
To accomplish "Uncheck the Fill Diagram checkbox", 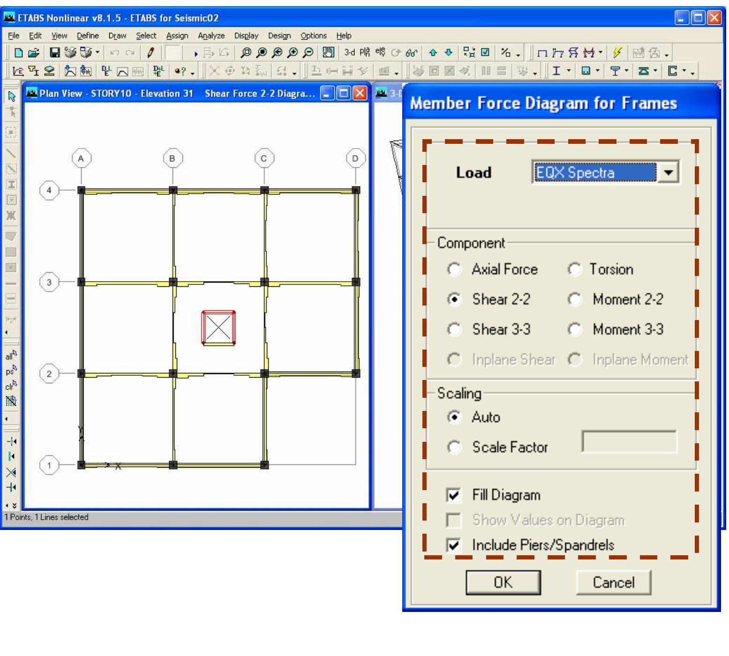I will [454, 495].
